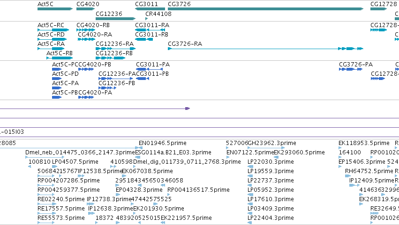Select EST RP004259377.5prime
This screenshot has height=225, width=399.
[x=68, y=190]
